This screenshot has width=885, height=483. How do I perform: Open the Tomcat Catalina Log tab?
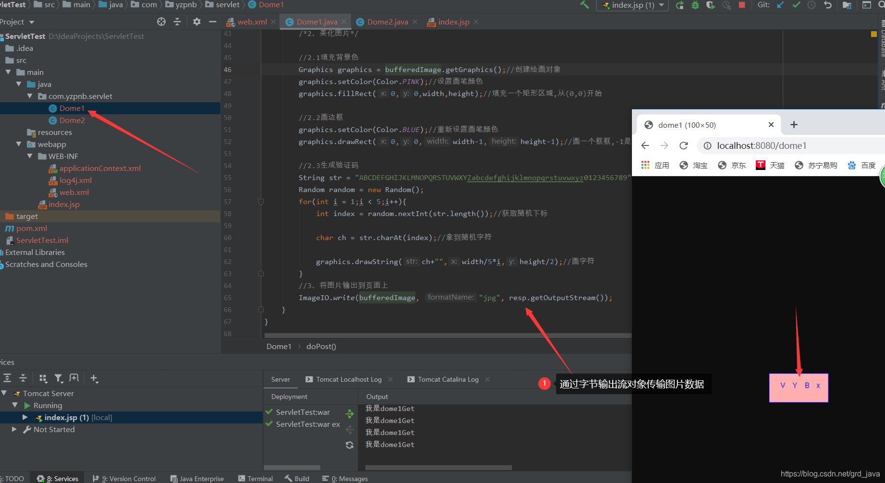(449, 379)
